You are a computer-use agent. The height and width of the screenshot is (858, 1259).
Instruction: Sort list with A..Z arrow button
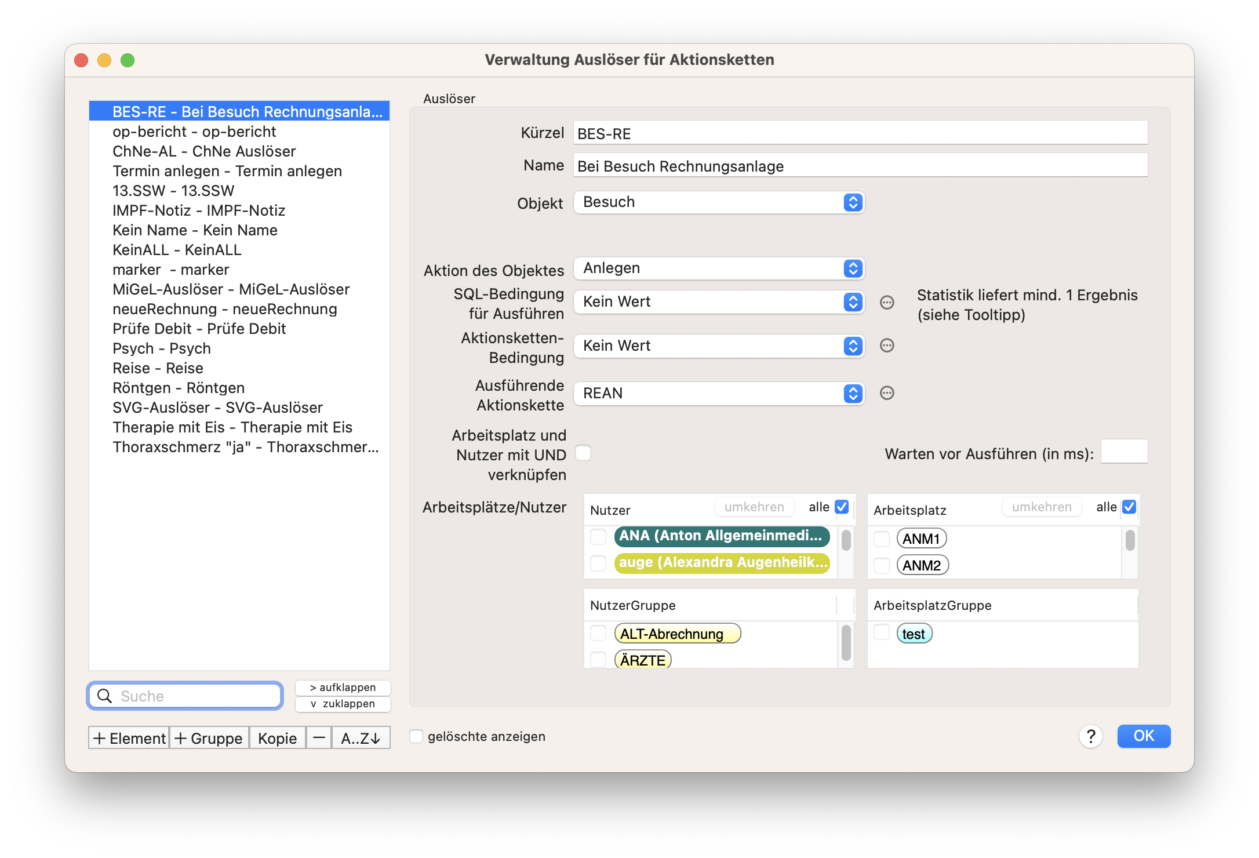[361, 737]
